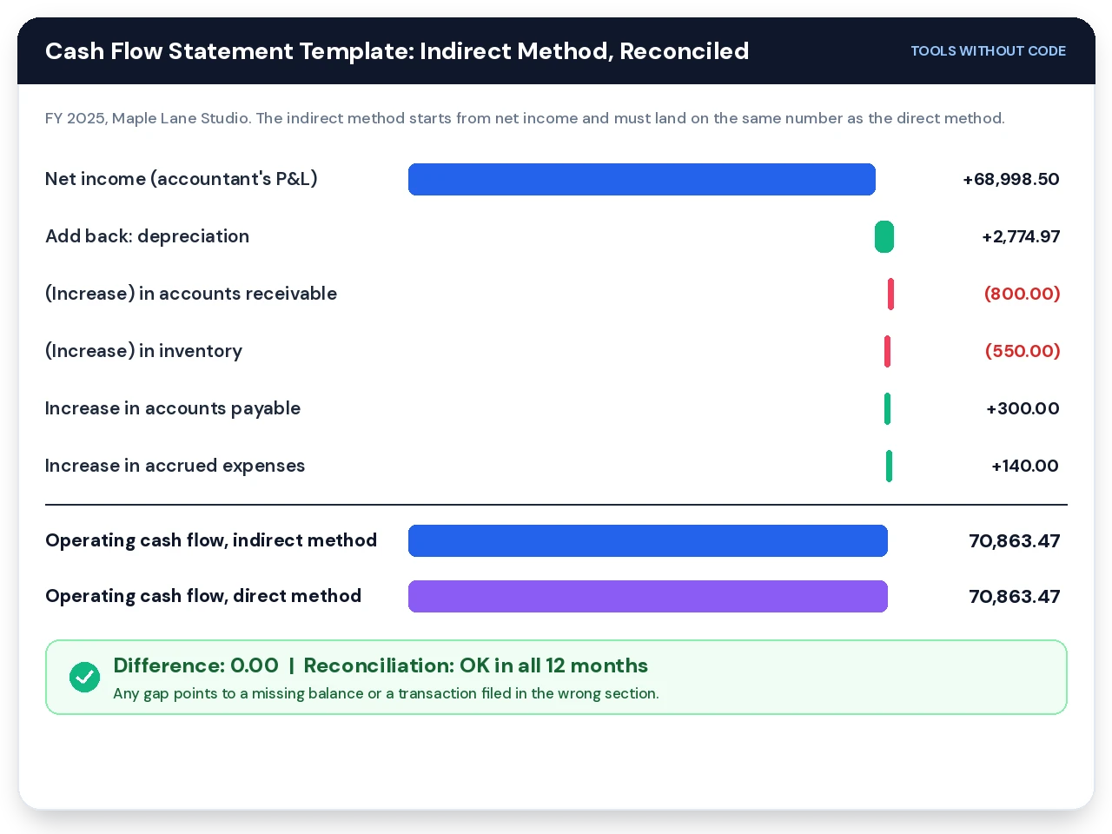Click "Operating cash flow, indirect method" label

click(211, 540)
